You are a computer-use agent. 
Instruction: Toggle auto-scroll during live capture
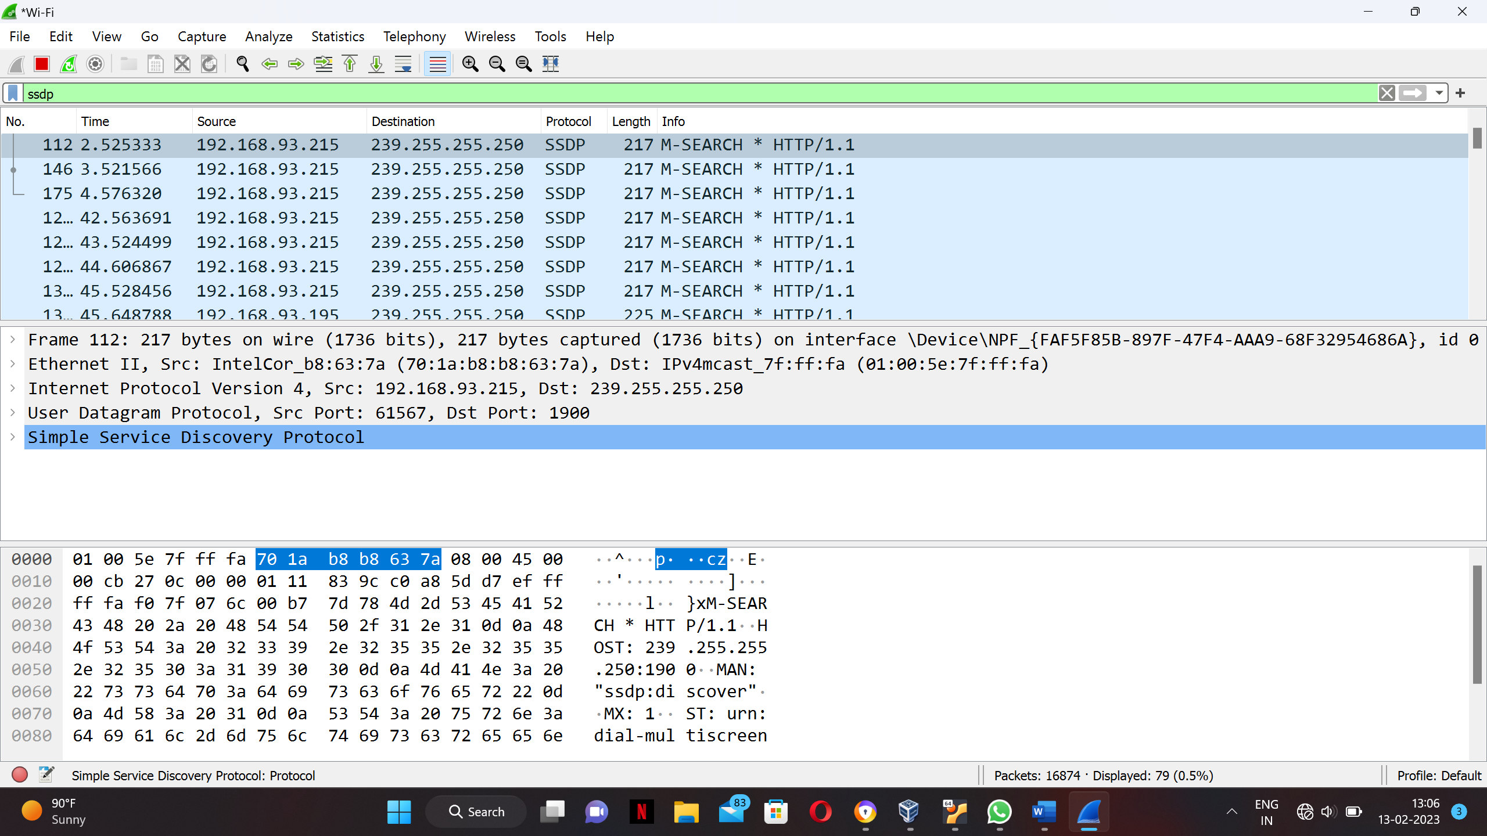pos(403,64)
